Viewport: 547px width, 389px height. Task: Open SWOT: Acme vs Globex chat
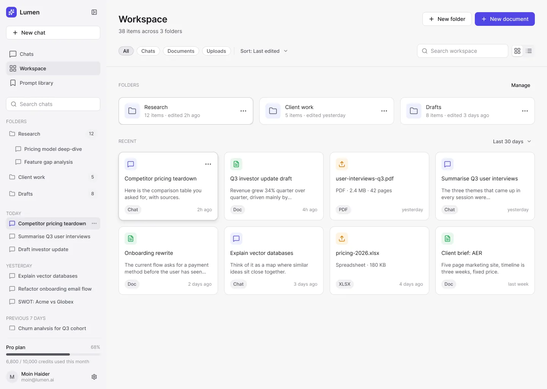click(53, 302)
